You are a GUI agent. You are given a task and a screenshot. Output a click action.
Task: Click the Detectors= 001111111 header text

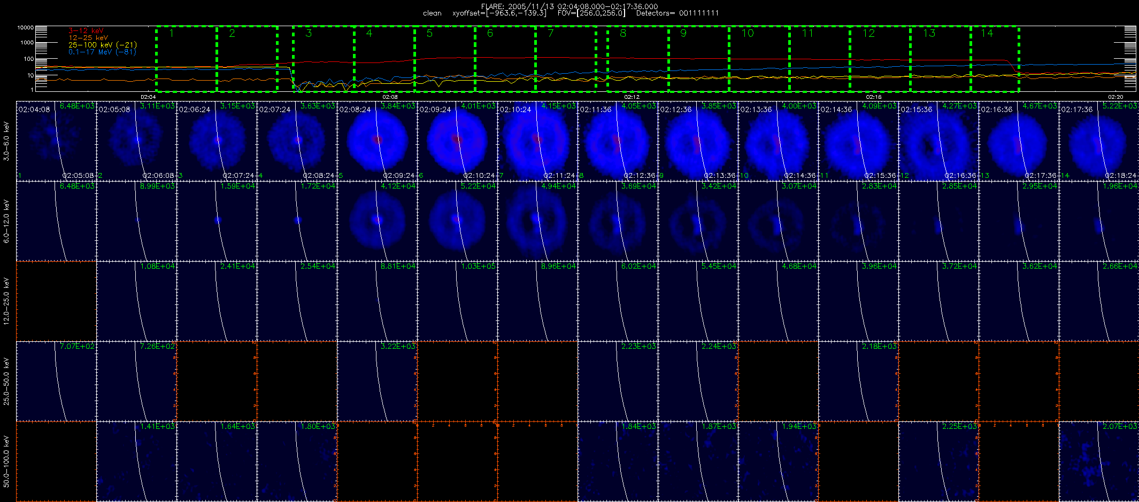pos(678,13)
